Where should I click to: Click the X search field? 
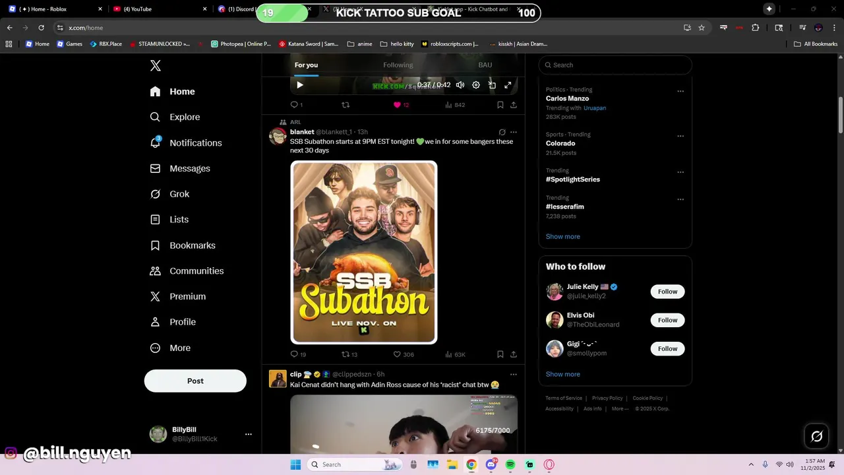[615, 65]
